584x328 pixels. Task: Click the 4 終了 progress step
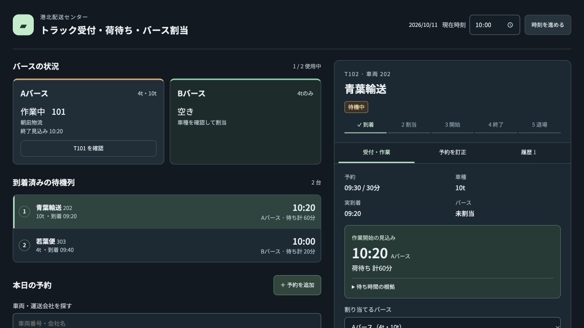[496, 125]
